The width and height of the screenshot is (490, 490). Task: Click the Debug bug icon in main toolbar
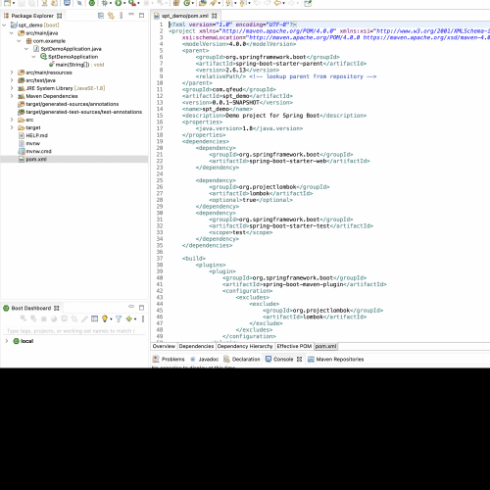pos(105,3)
